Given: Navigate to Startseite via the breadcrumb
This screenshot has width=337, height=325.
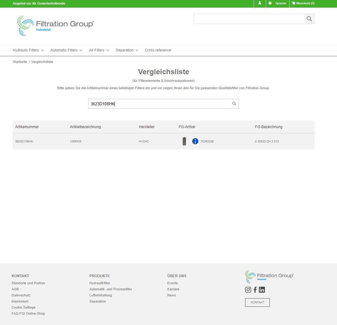Looking at the screenshot, I should [20, 62].
